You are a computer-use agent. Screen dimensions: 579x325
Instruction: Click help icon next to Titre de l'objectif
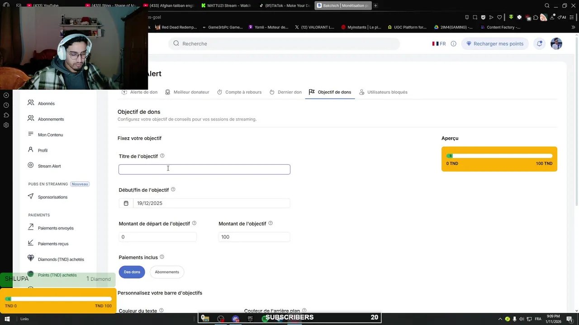click(x=162, y=156)
